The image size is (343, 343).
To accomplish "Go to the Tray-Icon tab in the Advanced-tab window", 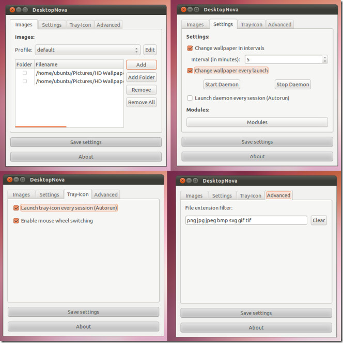I will [x=251, y=195].
